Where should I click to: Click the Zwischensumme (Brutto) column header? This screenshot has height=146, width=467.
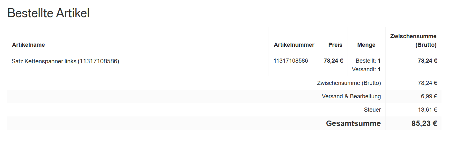413,40
